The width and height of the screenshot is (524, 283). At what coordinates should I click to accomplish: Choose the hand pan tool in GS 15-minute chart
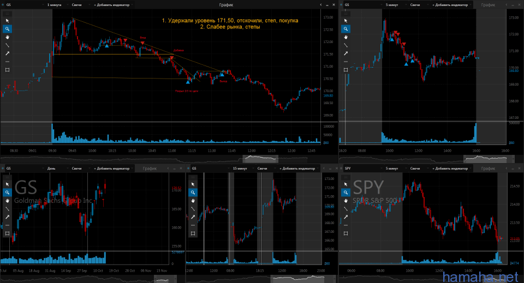pos(193,201)
